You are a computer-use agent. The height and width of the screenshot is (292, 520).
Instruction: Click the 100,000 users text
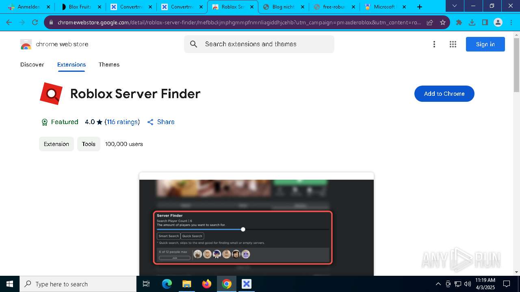(124, 144)
